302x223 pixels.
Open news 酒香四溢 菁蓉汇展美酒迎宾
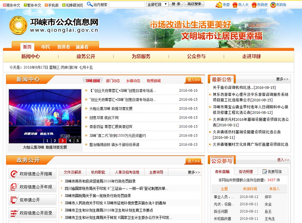[x=111, y=127]
